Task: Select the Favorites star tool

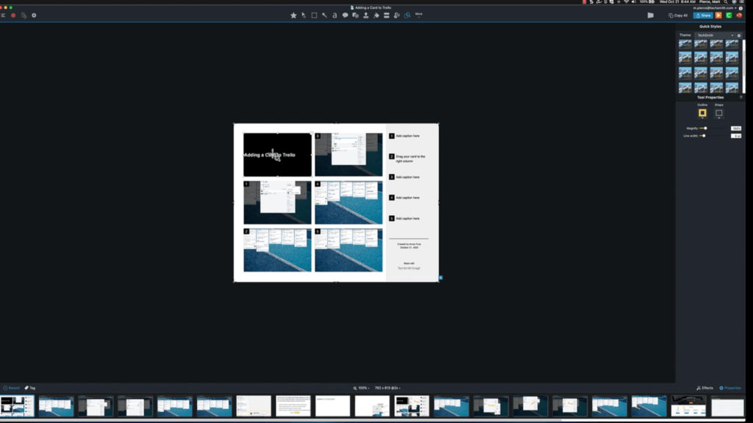Action: coord(293,15)
